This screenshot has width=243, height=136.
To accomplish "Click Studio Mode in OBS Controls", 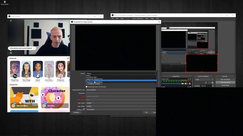I will [225, 85].
